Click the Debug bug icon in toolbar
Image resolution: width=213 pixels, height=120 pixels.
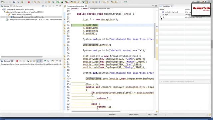click(53, 2)
